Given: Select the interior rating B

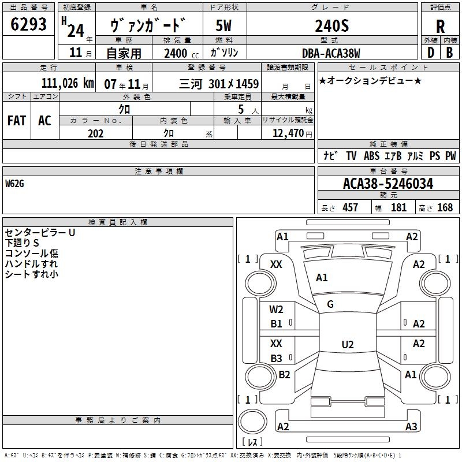Looking at the screenshot, I should pos(449,53).
